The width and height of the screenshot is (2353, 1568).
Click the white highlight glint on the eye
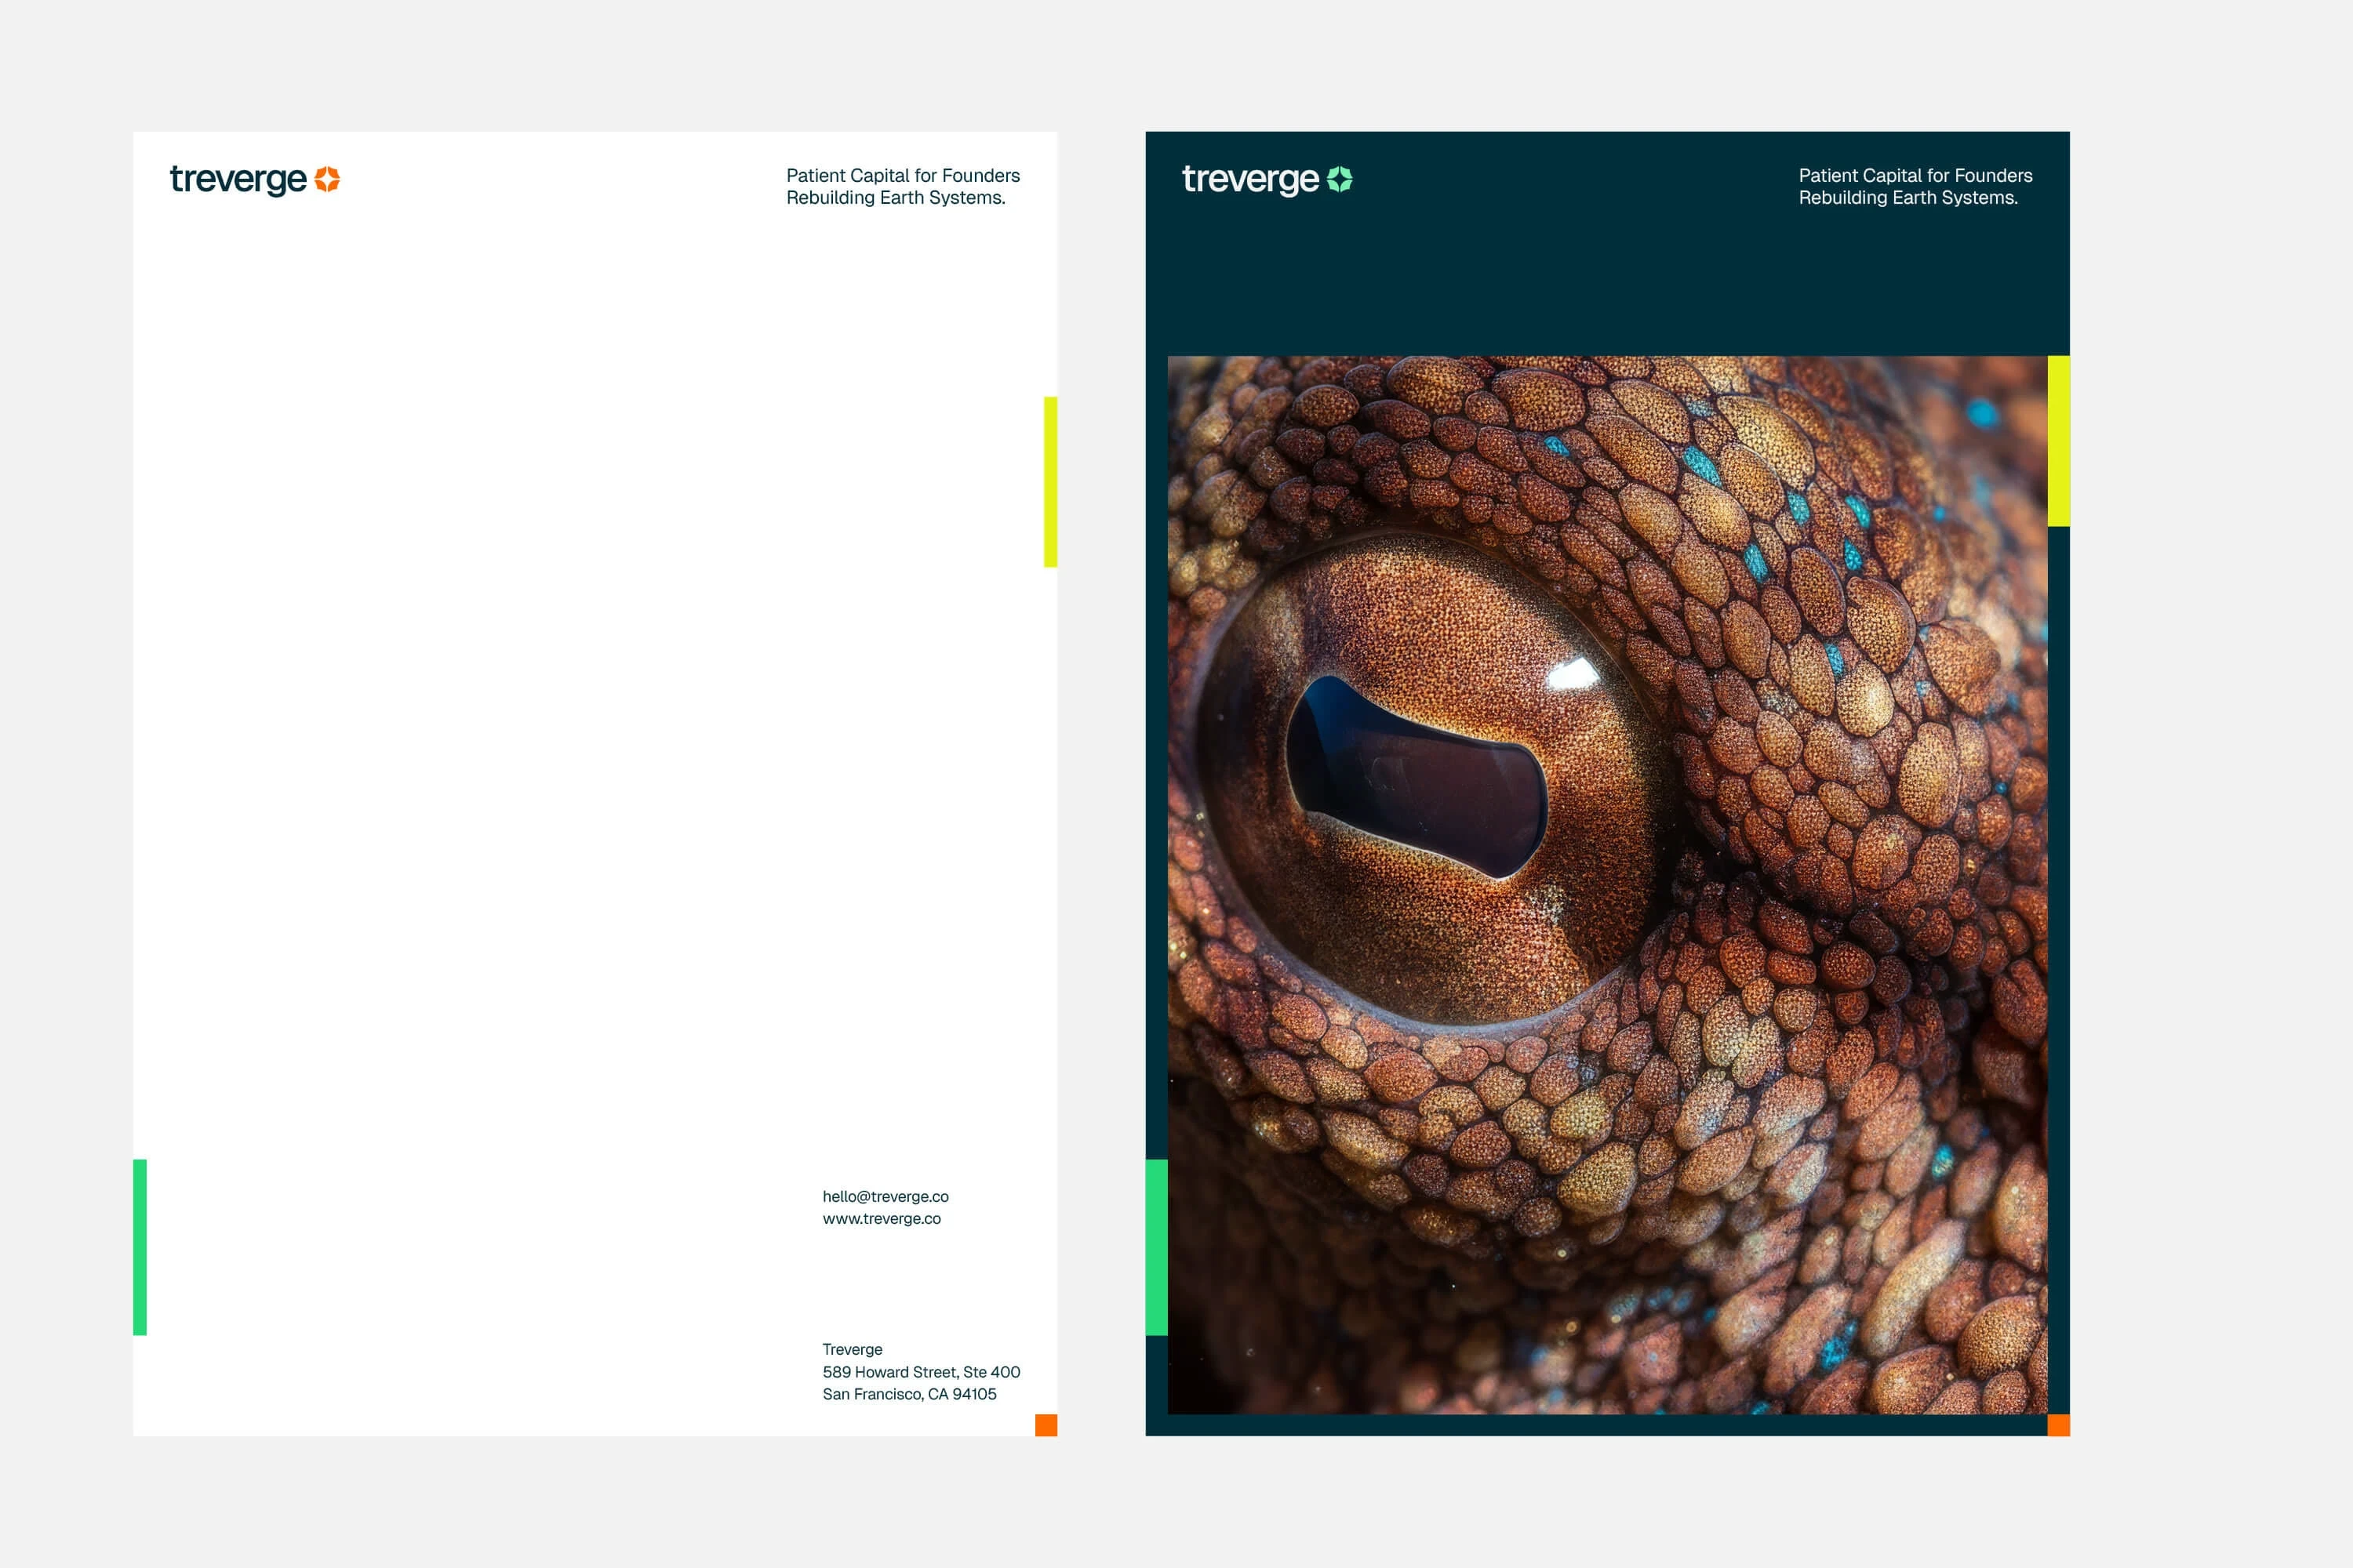click(1573, 674)
